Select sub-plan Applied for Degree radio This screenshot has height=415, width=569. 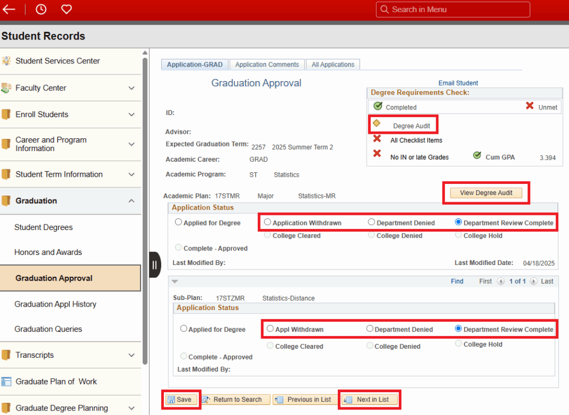pos(183,328)
